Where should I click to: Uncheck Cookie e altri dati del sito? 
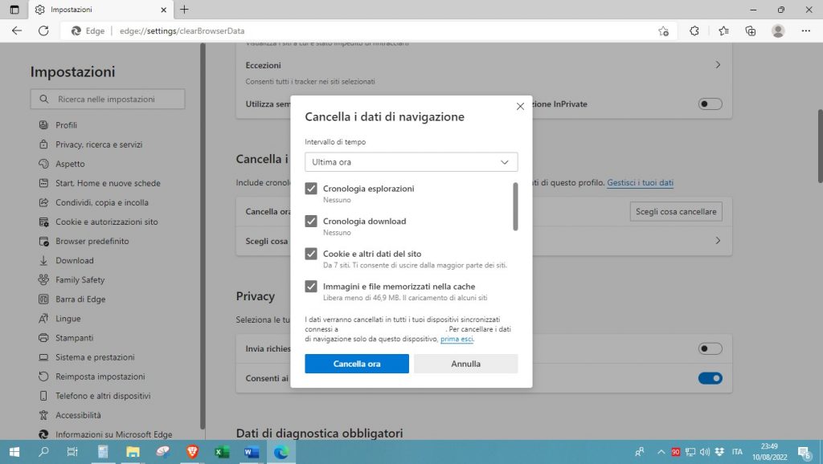click(311, 254)
